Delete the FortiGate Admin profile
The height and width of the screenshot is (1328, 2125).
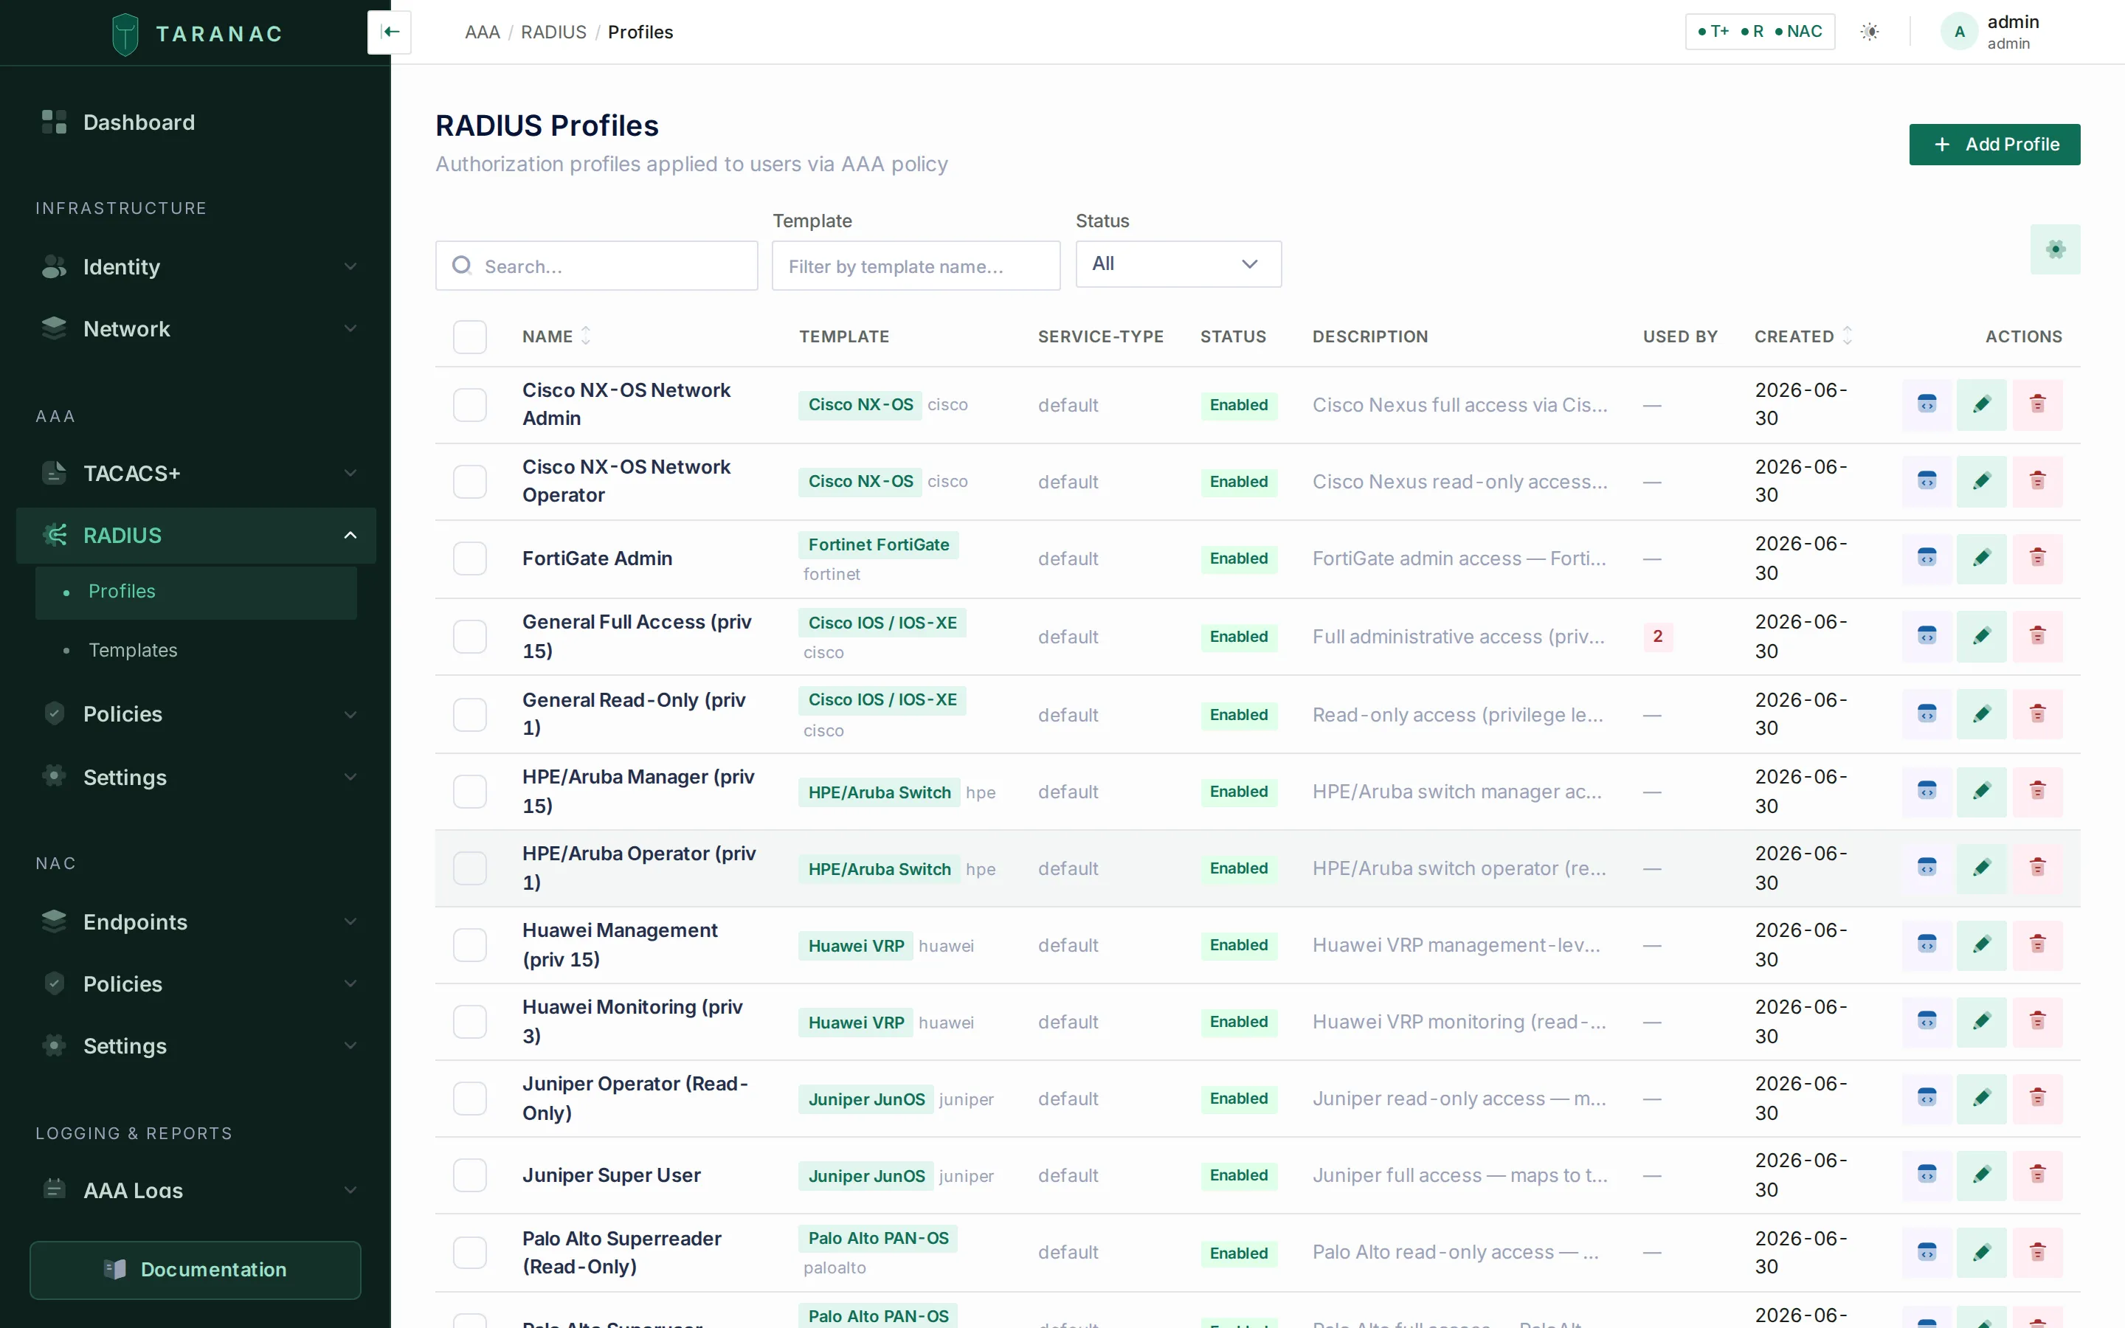[x=2037, y=558]
